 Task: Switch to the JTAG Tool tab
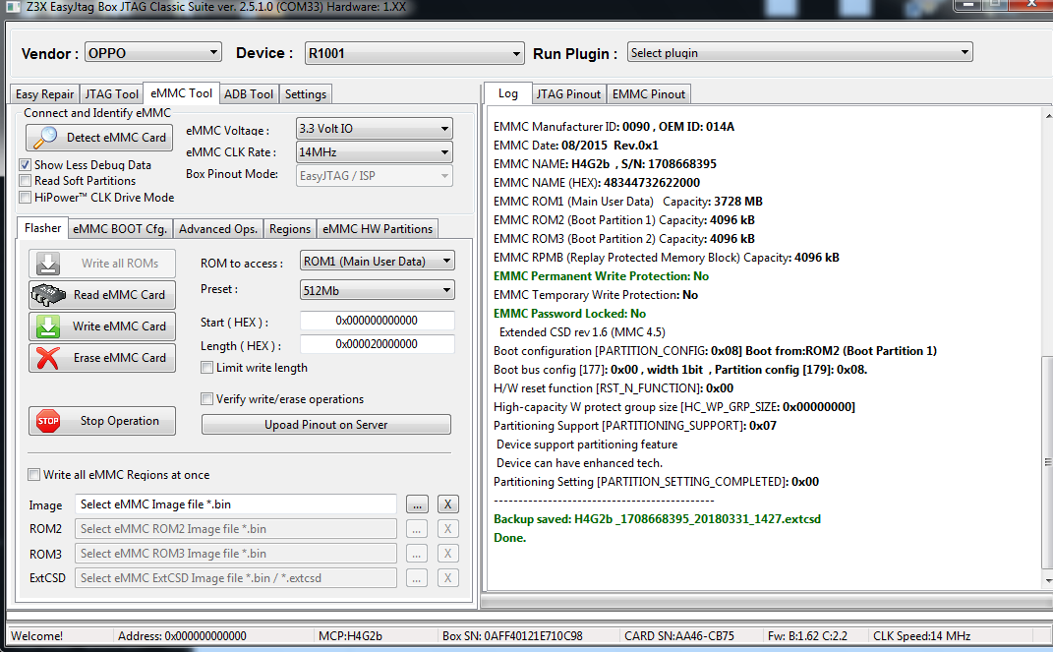point(111,94)
